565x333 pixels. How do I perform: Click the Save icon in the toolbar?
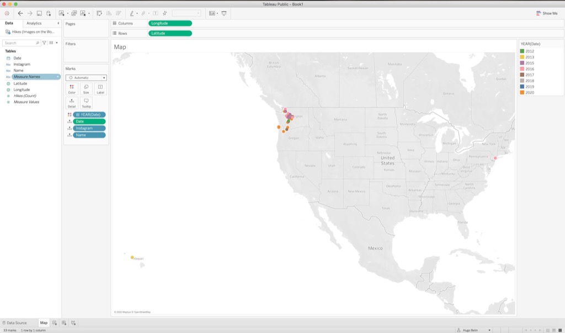[39, 13]
